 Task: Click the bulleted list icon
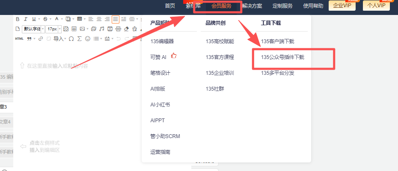pos(96,38)
